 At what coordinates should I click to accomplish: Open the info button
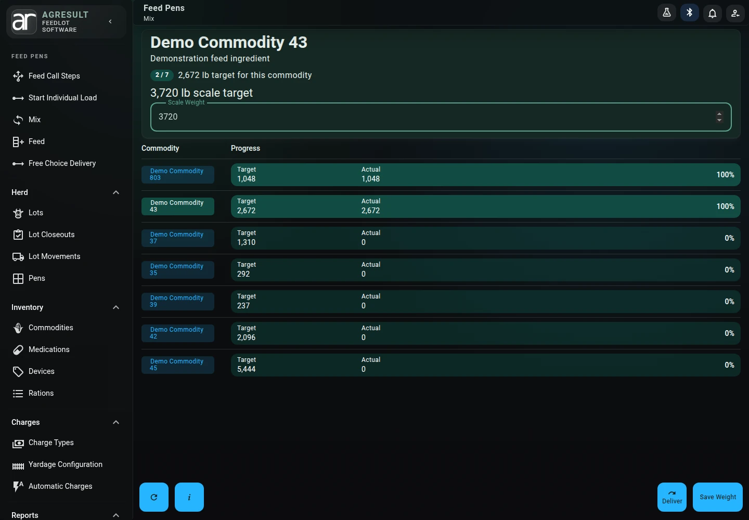pyautogui.click(x=189, y=497)
